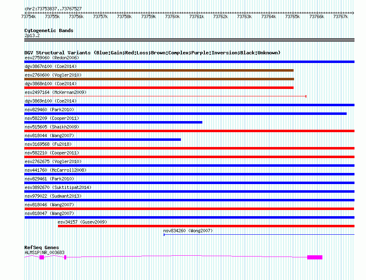Open esv2497164 (McKernan2009) label
Screen dimensions: 366x280
click(x=56, y=92)
